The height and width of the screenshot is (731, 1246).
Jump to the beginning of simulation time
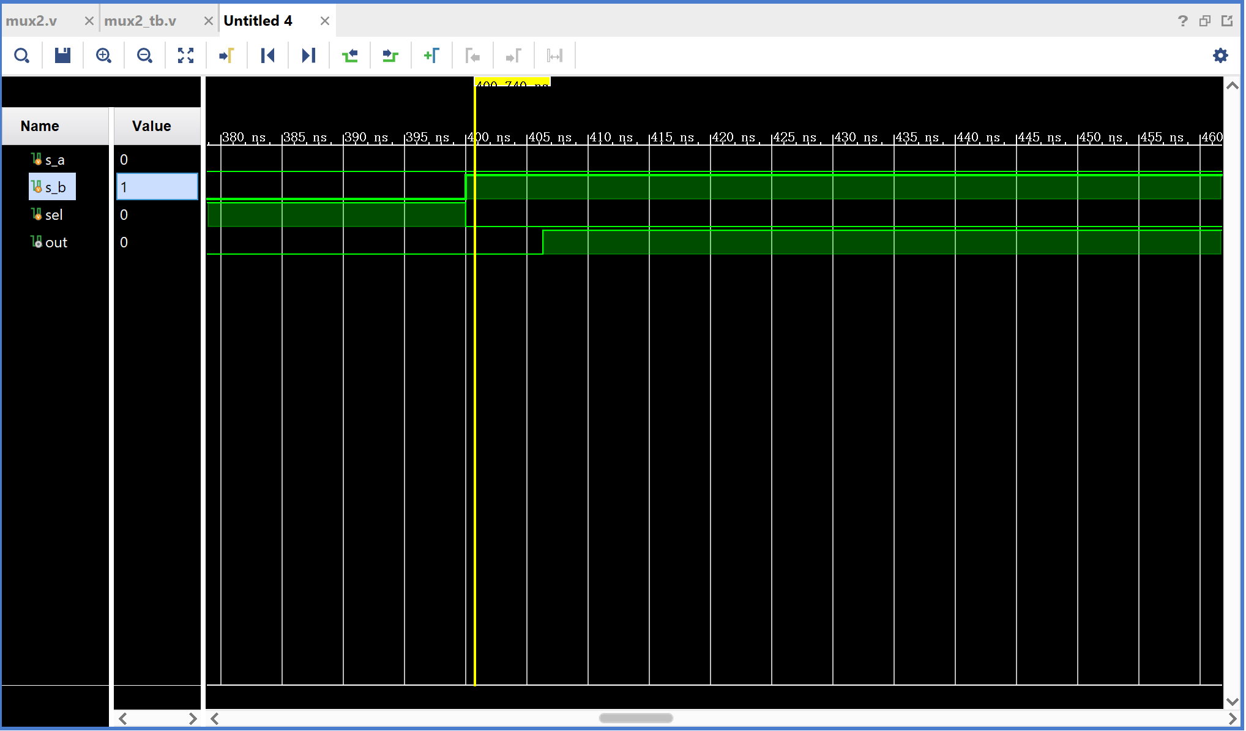[267, 56]
